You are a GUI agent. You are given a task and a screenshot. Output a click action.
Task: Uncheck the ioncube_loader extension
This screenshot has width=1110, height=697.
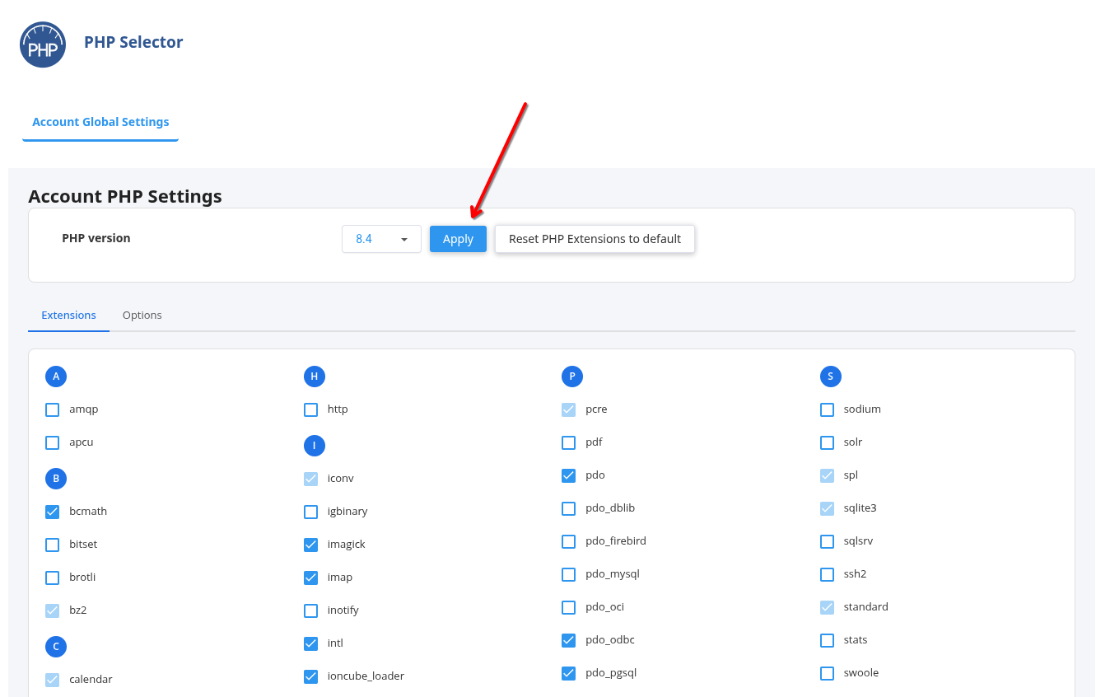coord(311,676)
